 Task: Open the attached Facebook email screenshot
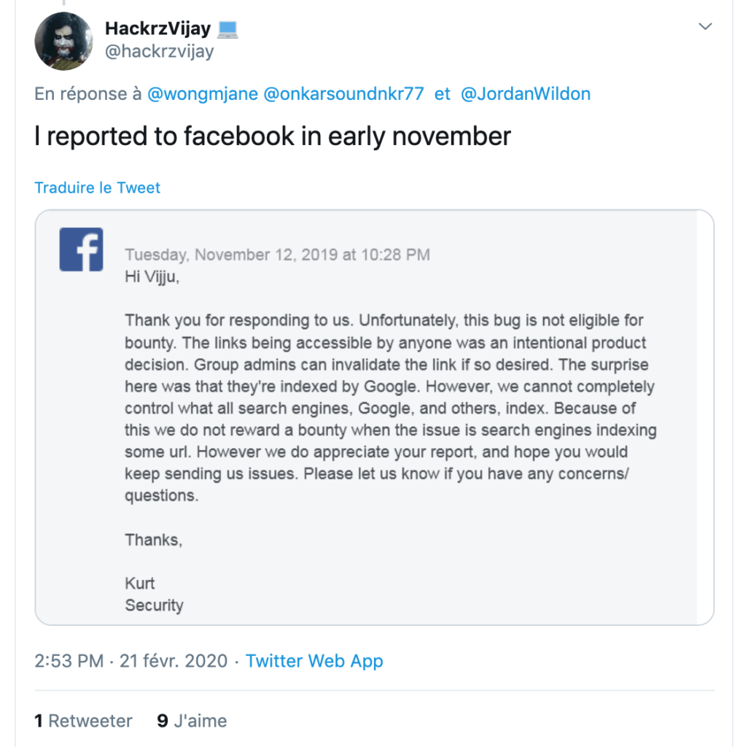pos(374,417)
